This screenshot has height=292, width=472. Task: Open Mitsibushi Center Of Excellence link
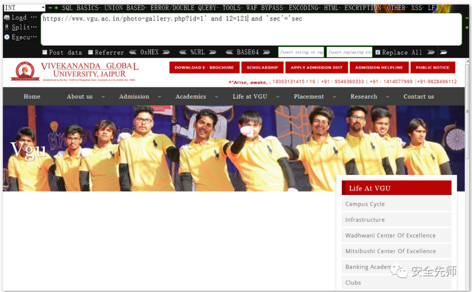[396, 251]
